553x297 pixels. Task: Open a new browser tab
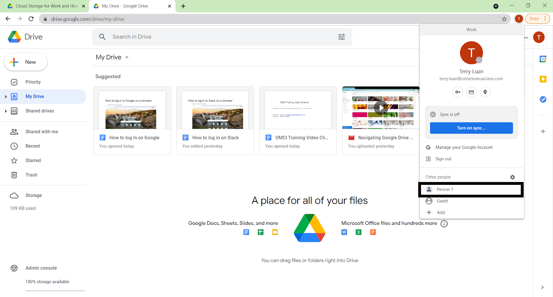pyautogui.click(x=183, y=6)
